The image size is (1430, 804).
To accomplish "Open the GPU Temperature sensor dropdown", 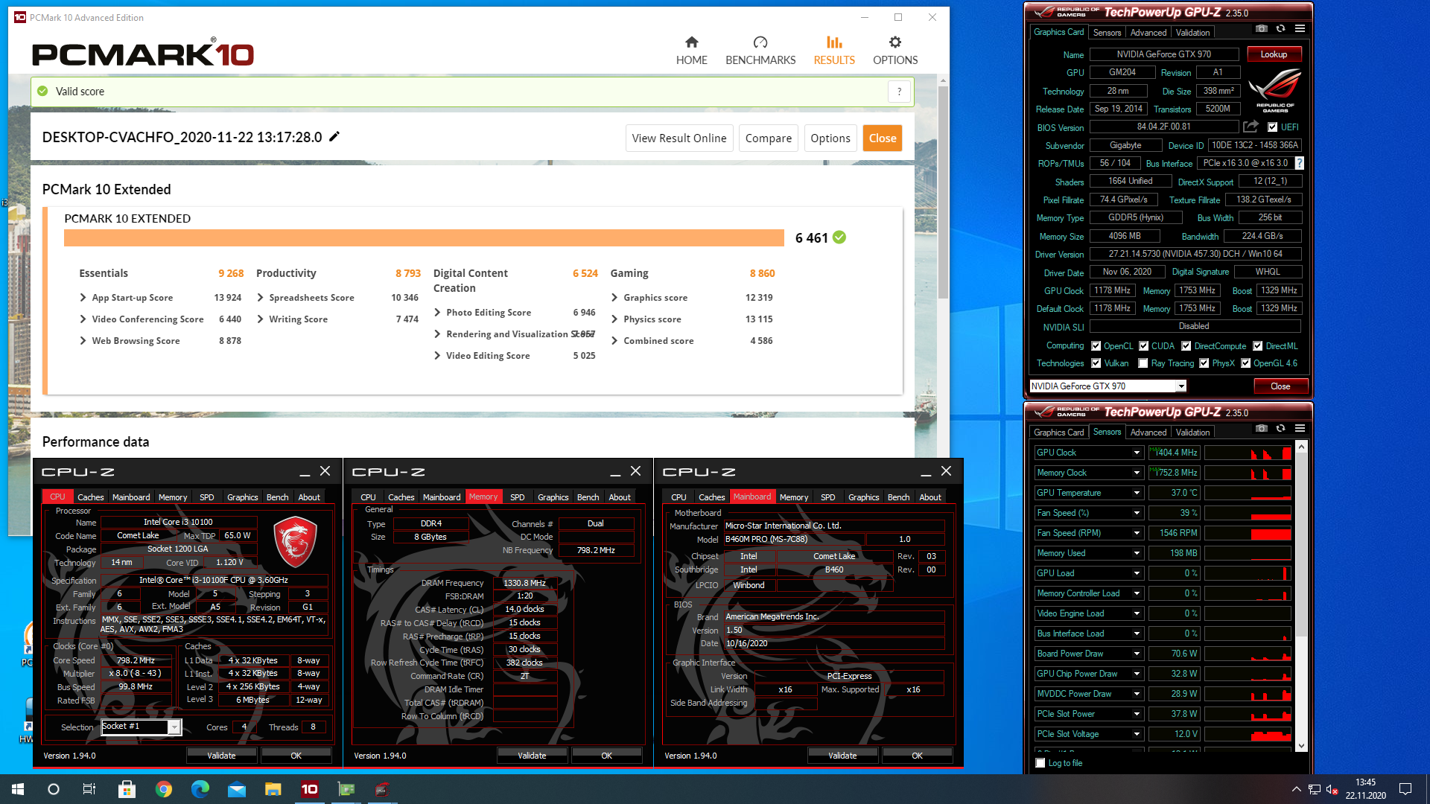I will pos(1137,493).
